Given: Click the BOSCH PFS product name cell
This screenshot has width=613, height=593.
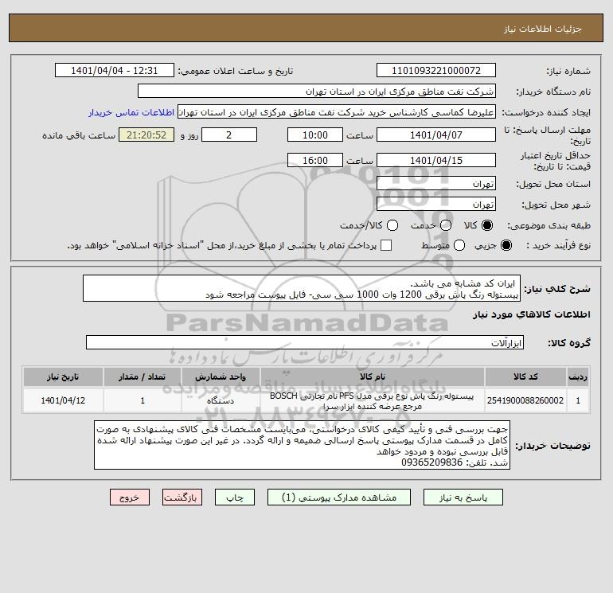Looking at the screenshot, I should point(373,400).
